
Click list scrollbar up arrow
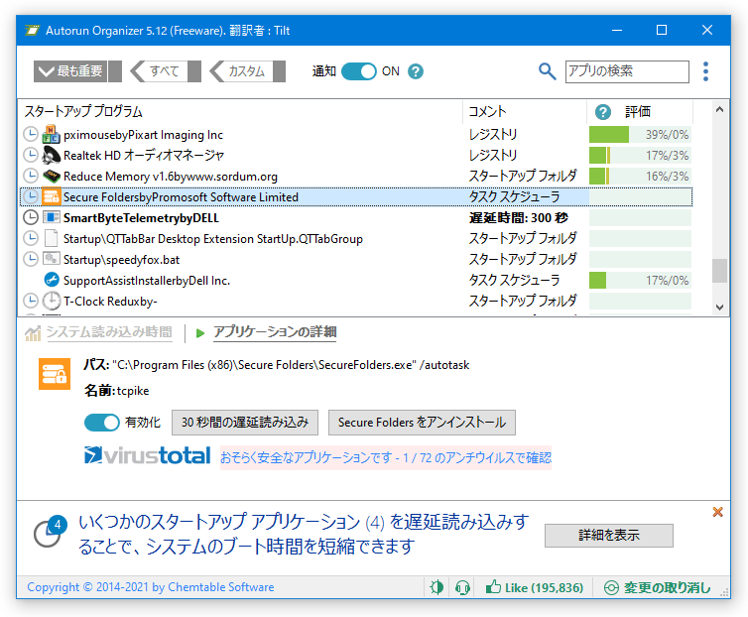pos(720,110)
